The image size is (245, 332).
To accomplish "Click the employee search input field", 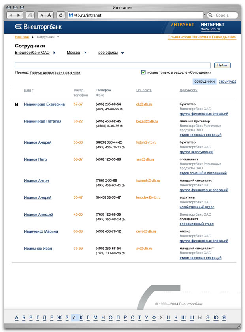I will (113, 65).
